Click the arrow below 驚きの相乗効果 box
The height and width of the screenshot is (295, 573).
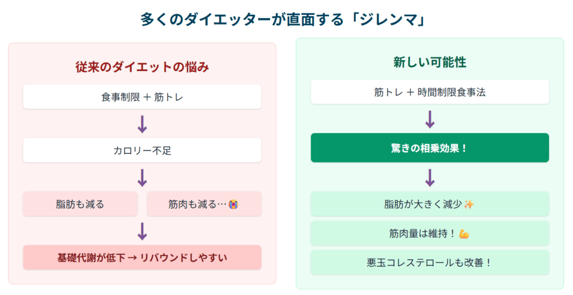430,178
